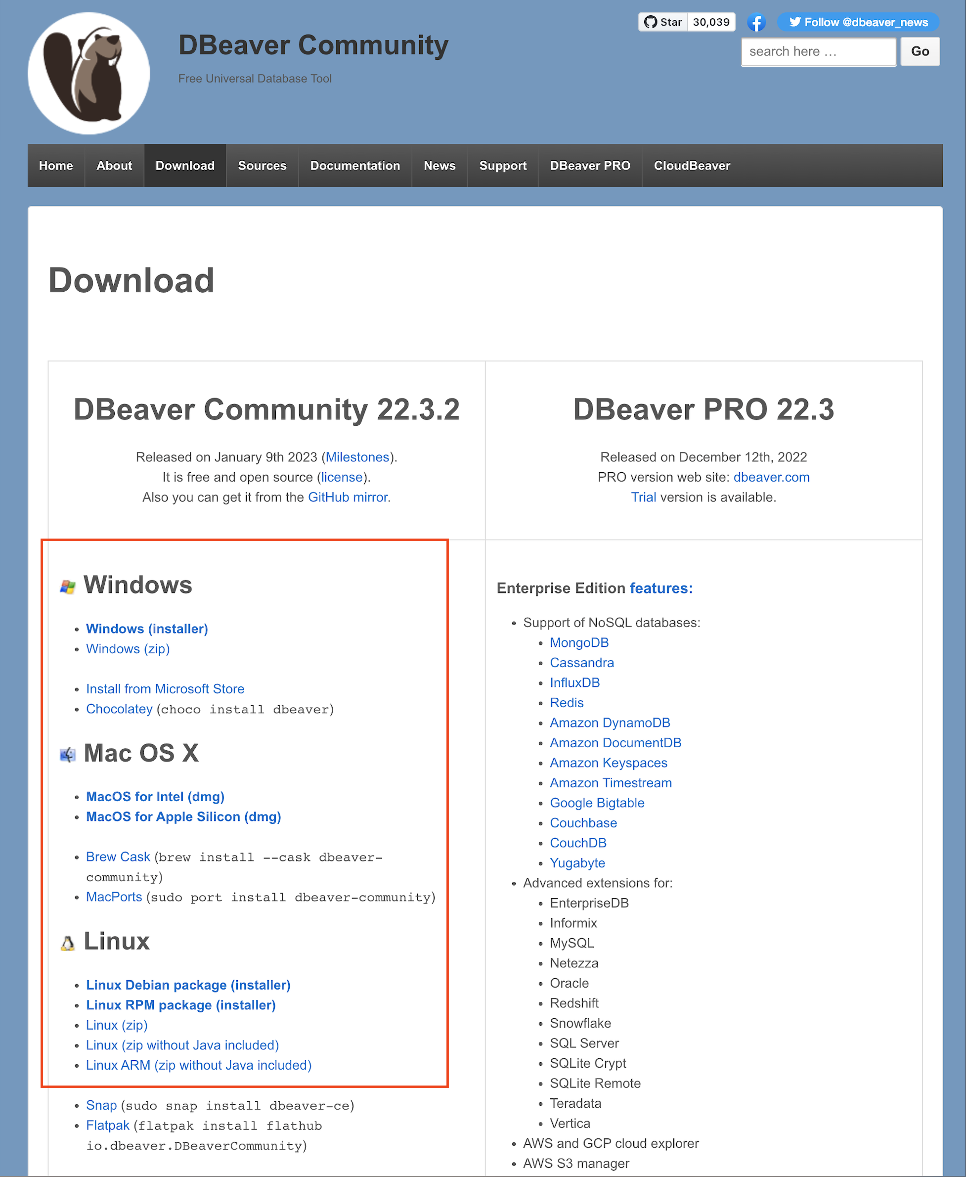Open the GitHub mirror link
The image size is (966, 1177).
coord(348,497)
